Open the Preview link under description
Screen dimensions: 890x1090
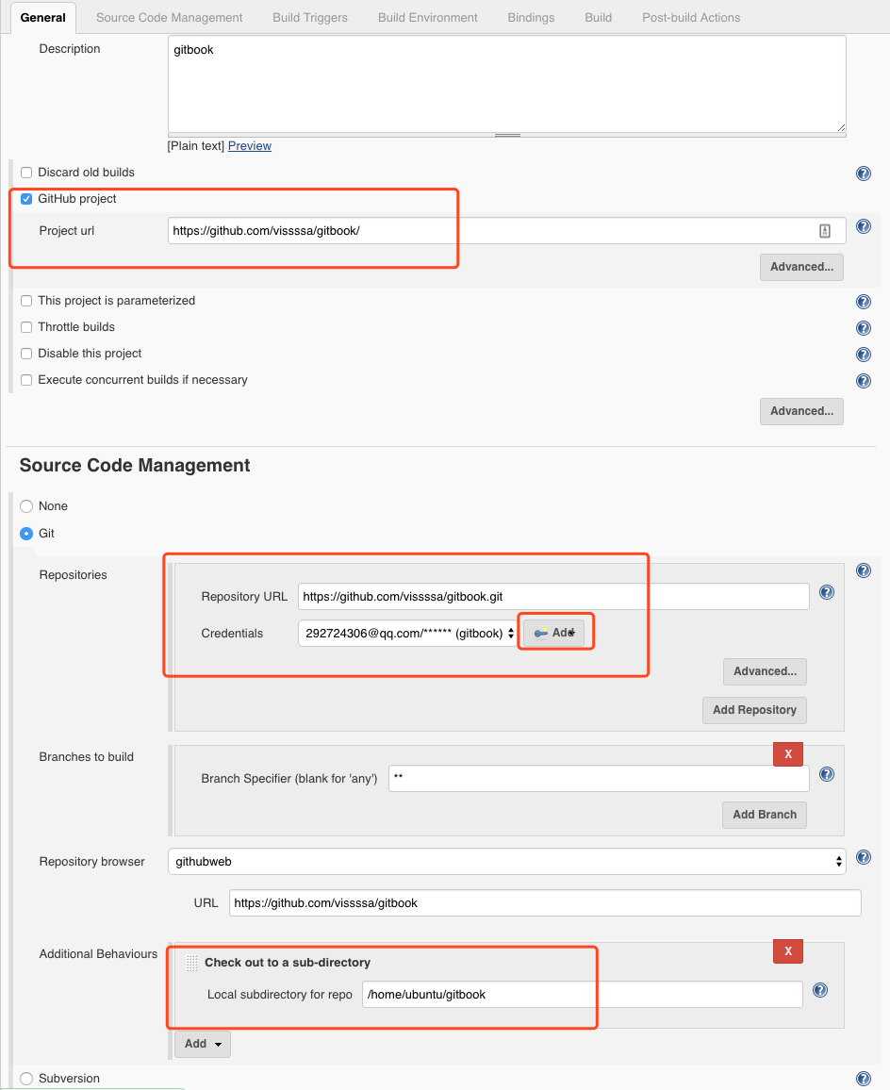pyautogui.click(x=250, y=146)
